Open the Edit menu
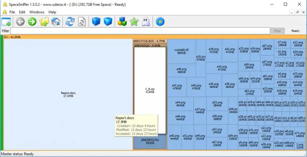 22,12
